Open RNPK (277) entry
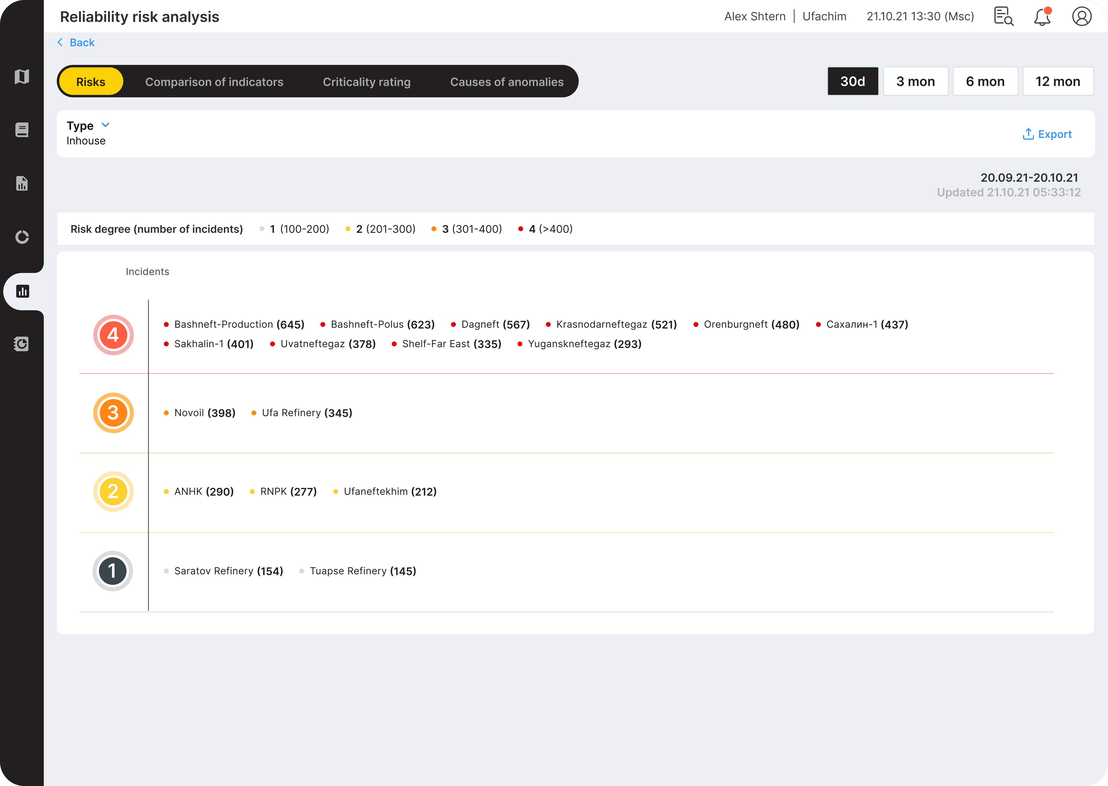Viewport: 1108px width, 786px height. pos(283,492)
